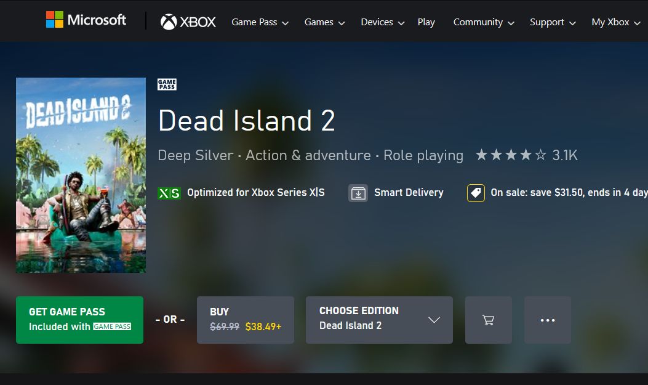Expand the My Xbox menu
The height and width of the screenshot is (385, 648).
(x=616, y=22)
